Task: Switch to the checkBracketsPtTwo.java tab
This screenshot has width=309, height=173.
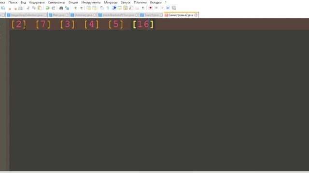Action: pos(118,15)
